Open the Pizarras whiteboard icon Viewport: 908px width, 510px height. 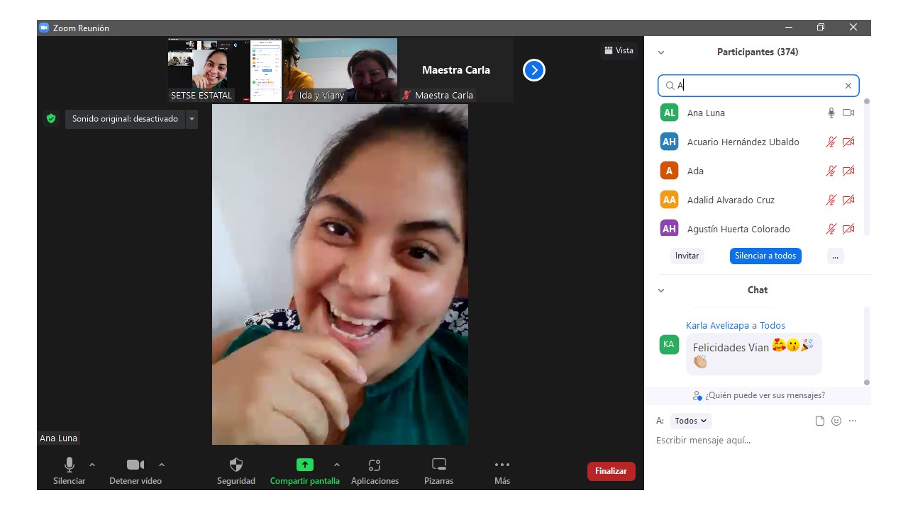pos(439,465)
